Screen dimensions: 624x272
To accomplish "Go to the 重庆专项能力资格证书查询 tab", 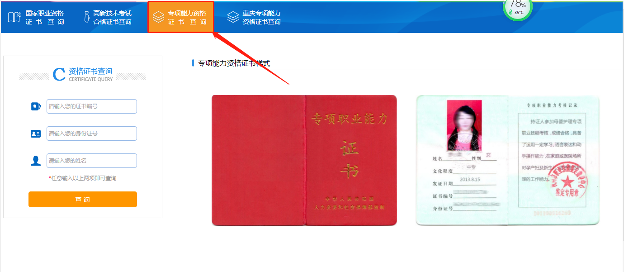I will coord(254,17).
